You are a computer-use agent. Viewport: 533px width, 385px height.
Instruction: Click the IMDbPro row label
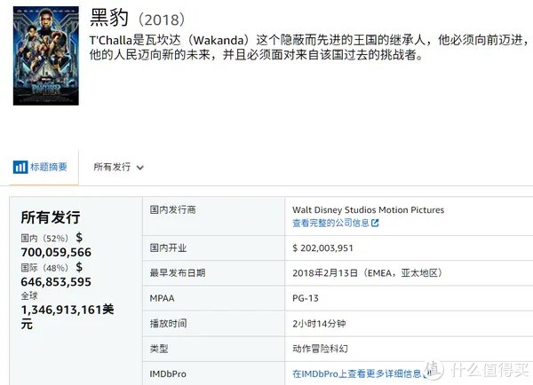(x=168, y=374)
